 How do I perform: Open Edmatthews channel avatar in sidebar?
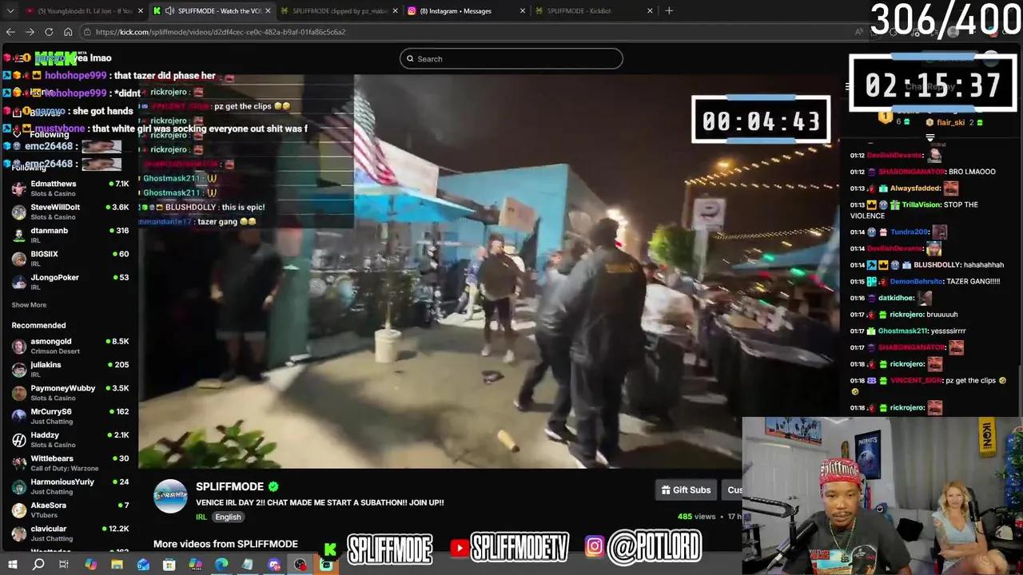[19, 188]
